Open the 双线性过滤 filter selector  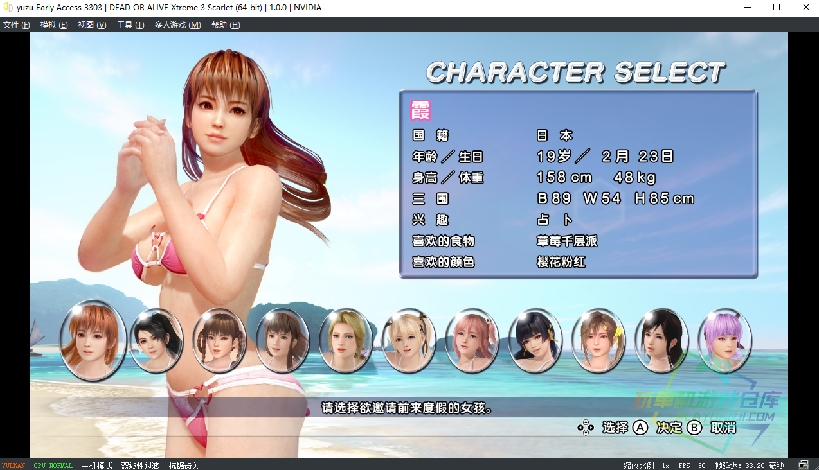[x=140, y=466]
